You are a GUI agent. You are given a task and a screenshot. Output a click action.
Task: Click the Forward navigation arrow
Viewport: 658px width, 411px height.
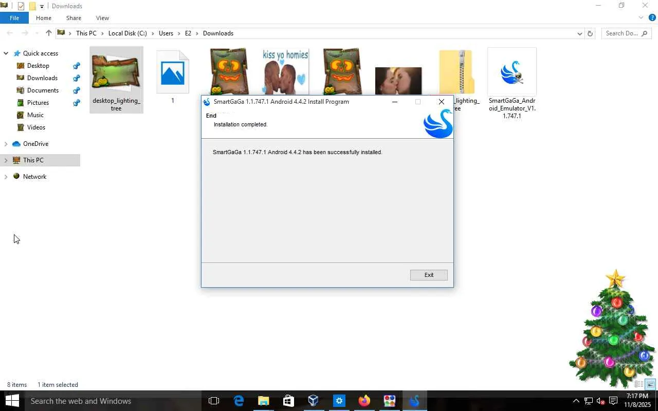tap(25, 33)
